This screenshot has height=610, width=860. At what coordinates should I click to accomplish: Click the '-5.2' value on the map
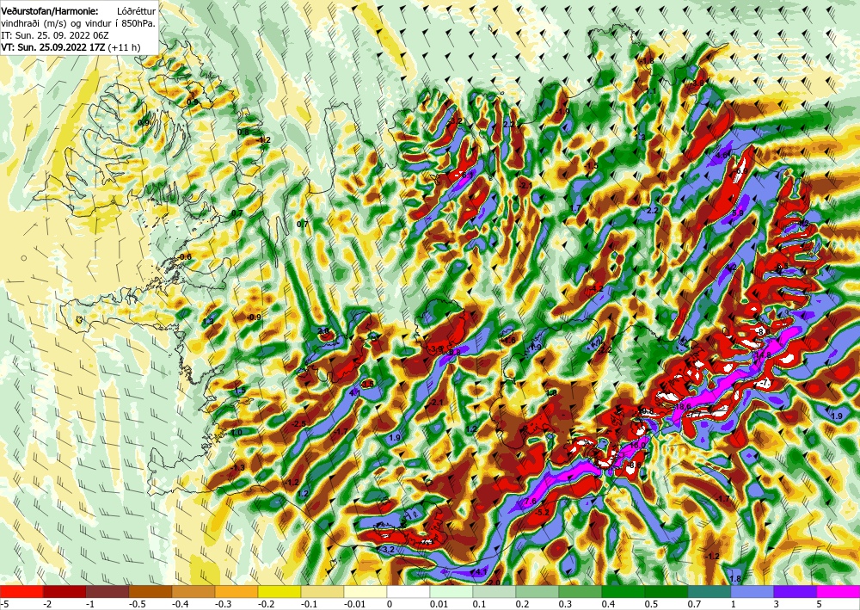coord(543,512)
